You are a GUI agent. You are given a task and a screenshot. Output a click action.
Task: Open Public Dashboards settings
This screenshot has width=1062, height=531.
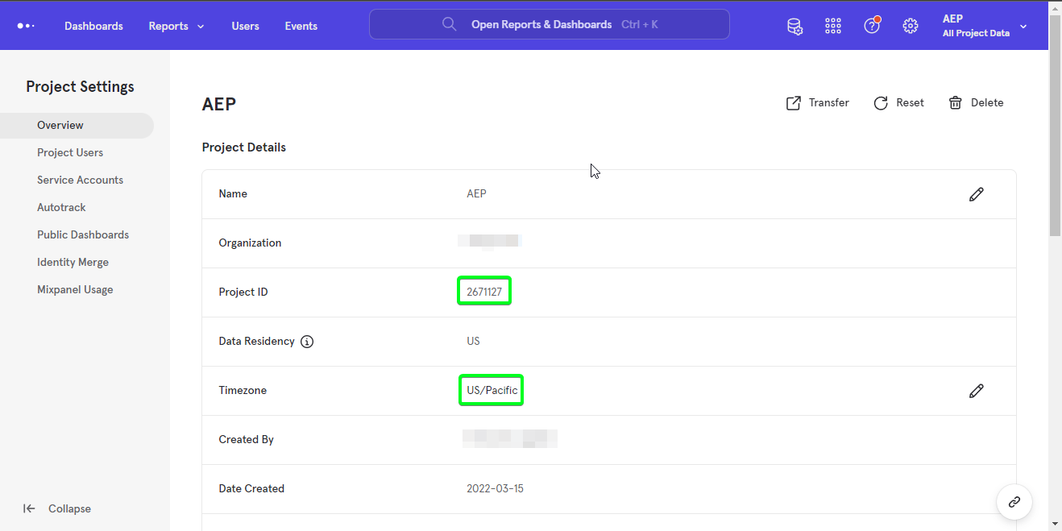[x=83, y=235]
